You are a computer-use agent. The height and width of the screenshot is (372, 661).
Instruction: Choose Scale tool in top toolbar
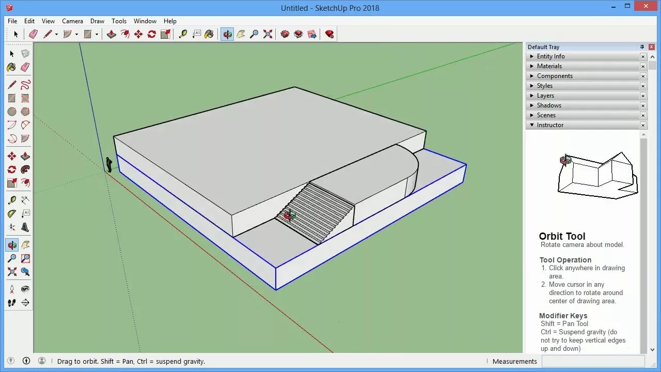click(x=165, y=34)
